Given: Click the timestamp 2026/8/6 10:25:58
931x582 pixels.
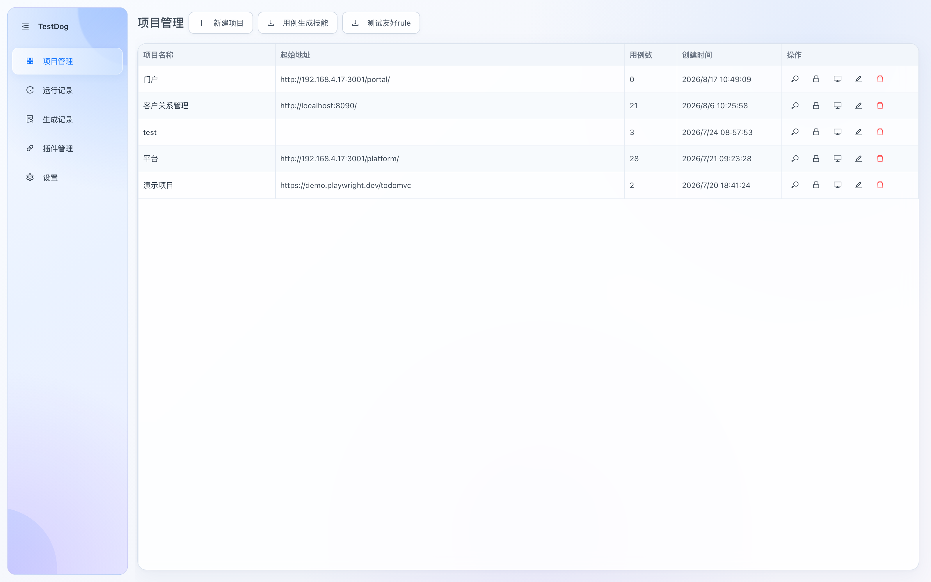Looking at the screenshot, I should [x=715, y=106].
